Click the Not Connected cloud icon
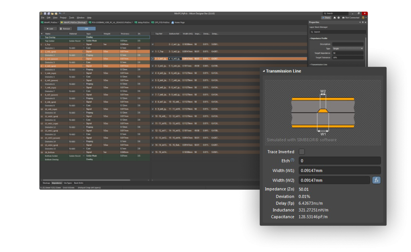Image resolution: width=411 pixels, height=252 pixels. [x=343, y=18]
